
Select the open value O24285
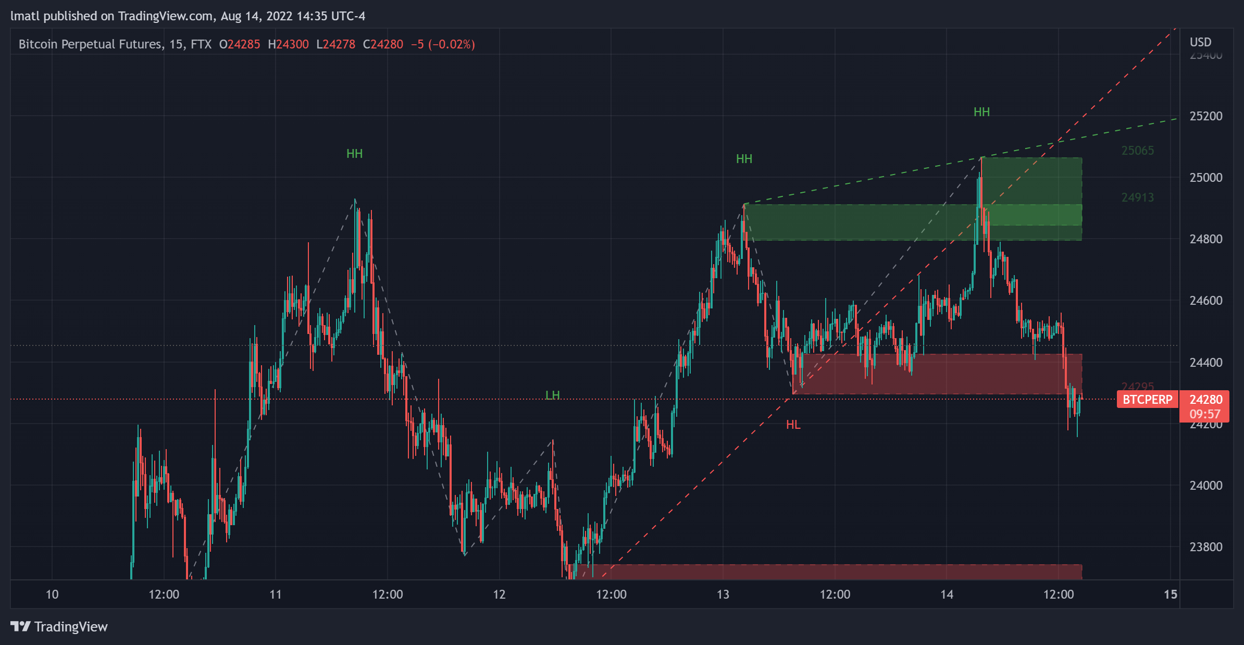[240, 44]
